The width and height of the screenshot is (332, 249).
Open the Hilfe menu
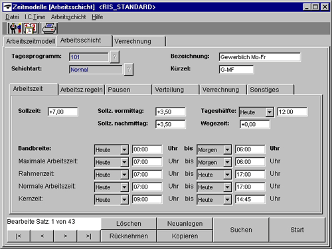tap(98, 17)
